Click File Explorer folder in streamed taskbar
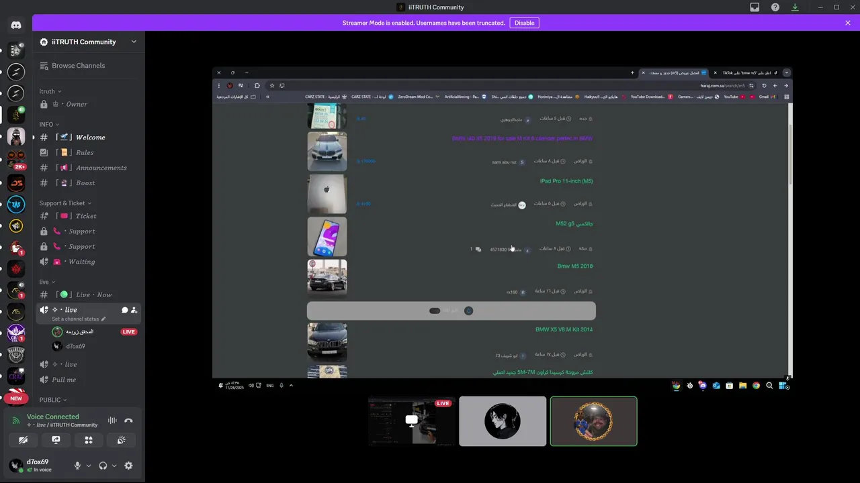860x483 pixels. (x=742, y=386)
